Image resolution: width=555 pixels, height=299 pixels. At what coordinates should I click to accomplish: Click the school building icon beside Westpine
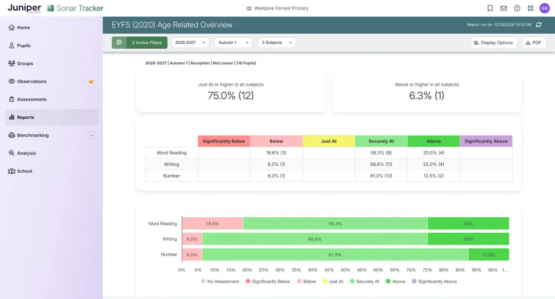click(x=249, y=8)
